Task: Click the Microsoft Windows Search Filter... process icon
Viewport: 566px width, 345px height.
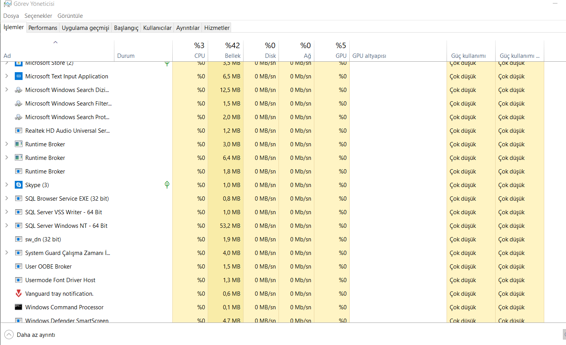Action: [18, 104]
